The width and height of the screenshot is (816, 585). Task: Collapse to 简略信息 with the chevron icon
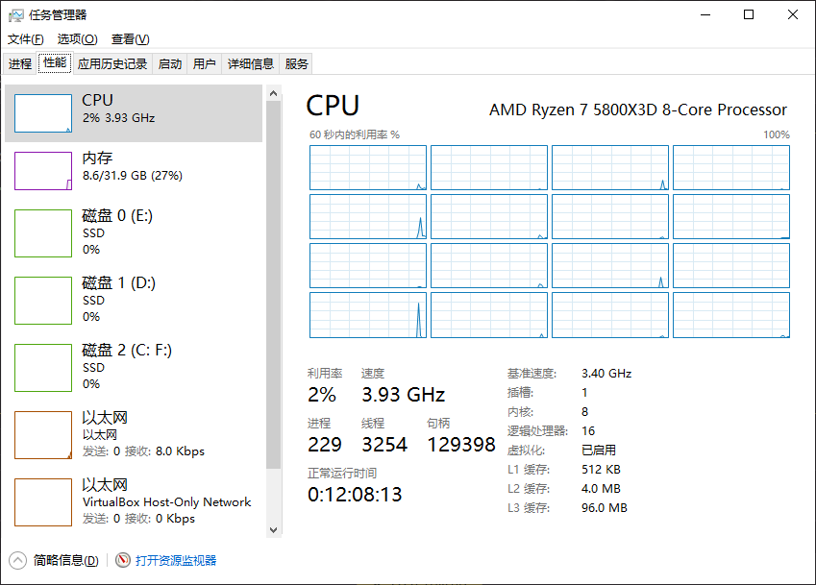(x=17, y=560)
